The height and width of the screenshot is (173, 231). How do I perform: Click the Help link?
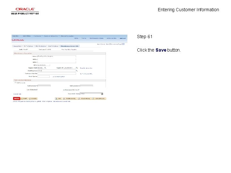107,44
